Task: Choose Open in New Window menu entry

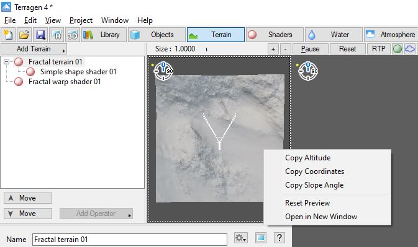Action: (321, 217)
